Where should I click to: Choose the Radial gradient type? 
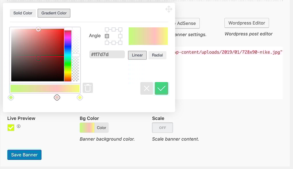157,55
